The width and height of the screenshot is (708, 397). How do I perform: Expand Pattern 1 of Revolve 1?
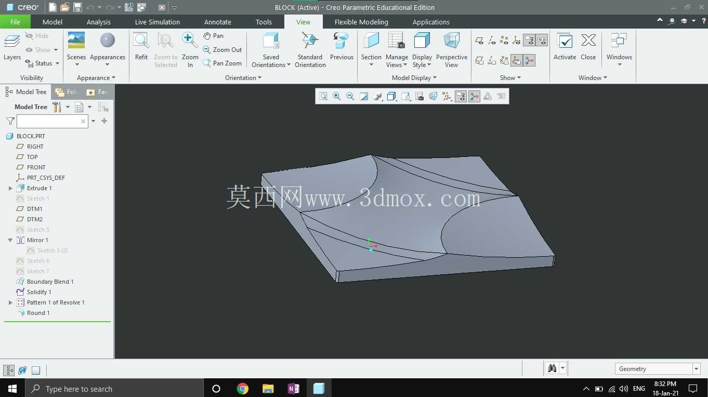pyautogui.click(x=10, y=302)
